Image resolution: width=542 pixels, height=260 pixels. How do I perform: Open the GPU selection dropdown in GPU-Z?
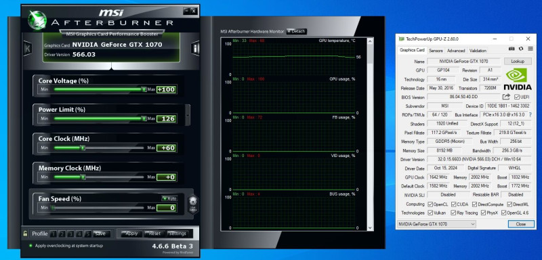click(x=436, y=224)
